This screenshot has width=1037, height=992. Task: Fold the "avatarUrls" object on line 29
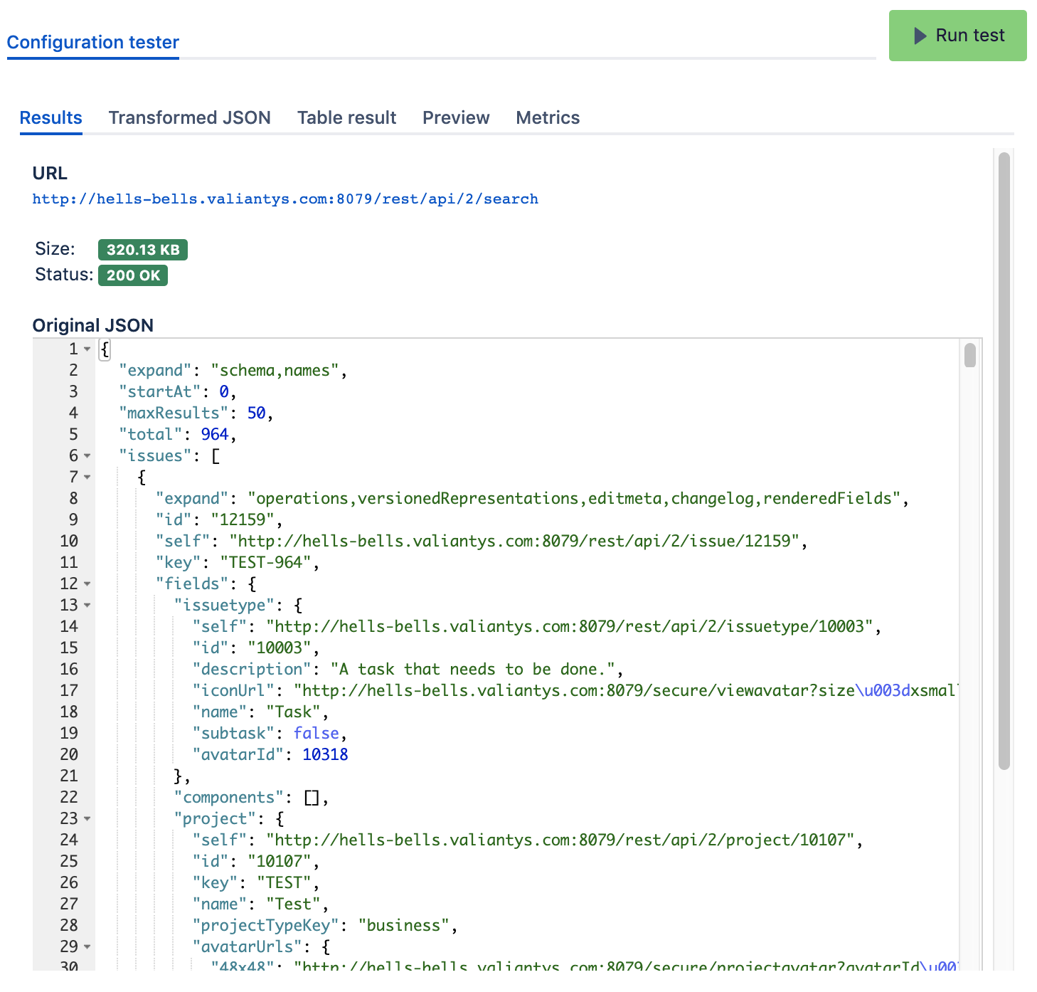click(x=87, y=947)
